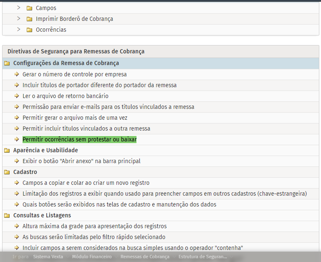
Task: Open highlighted Permitir ocorrências sem protestar ou baixar
Action: [x=79, y=139]
